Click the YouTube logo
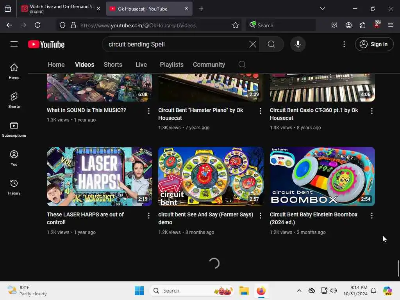Image resolution: width=400 pixels, height=300 pixels. pos(46,45)
